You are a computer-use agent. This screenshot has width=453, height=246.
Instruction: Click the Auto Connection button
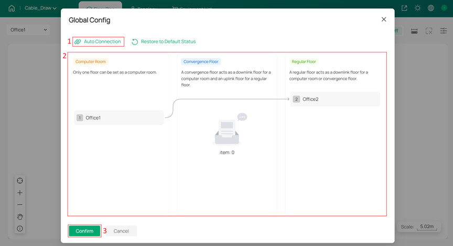(x=98, y=41)
